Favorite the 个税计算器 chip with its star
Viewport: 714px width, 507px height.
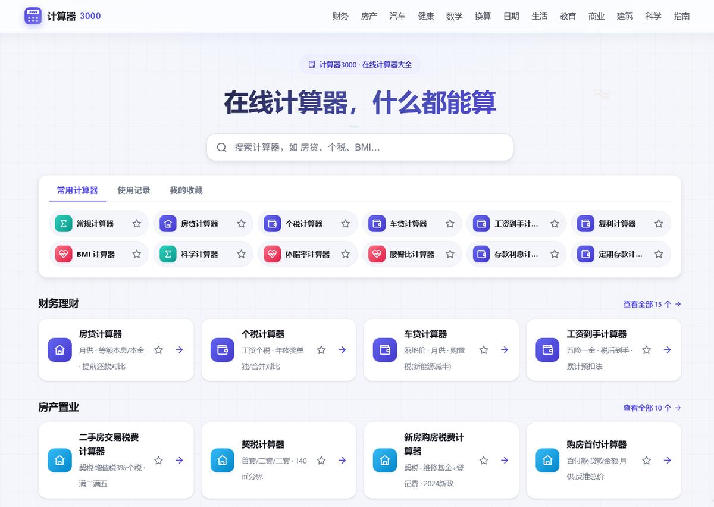click(345, 224)
